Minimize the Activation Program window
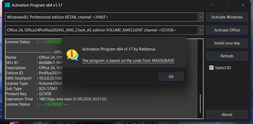Viewport: 253px width, 124px height. [x=212, y=5]
